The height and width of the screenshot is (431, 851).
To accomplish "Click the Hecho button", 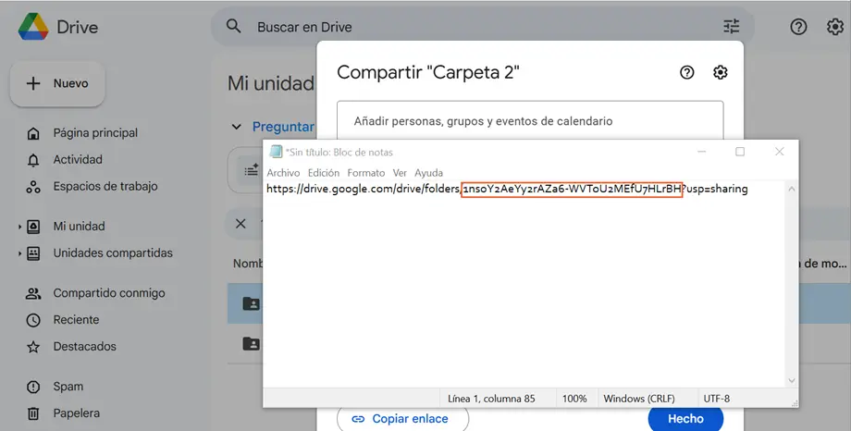I will point(685,419).
